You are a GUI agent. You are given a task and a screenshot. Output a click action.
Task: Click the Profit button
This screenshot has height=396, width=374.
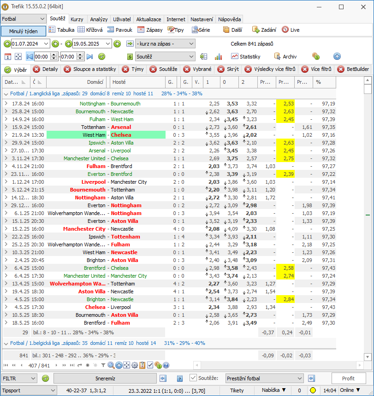349,379
